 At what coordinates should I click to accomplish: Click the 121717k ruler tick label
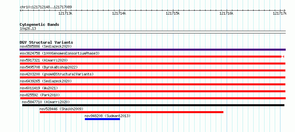(280, 13)
